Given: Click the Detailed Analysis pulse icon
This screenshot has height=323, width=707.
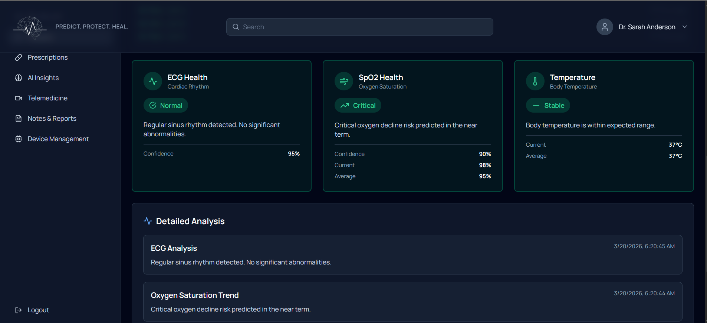Looking at the screenshot, I should pos(148,221).
